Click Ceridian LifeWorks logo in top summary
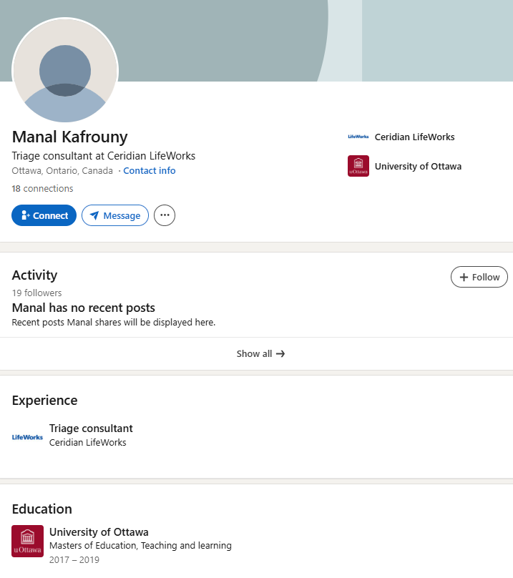Image resolution: width=513 pixels, height=578 pixels. coord(358,137)
